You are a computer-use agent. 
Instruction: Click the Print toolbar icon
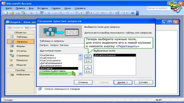(x=30, y=13)
